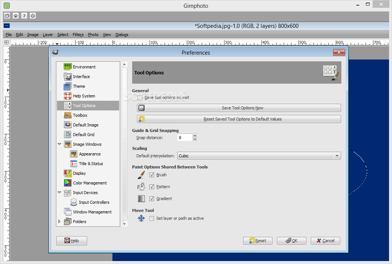Click the Pattern bucket icon
Viewport: 392px width, 264px height.
[x=141, y=187]
